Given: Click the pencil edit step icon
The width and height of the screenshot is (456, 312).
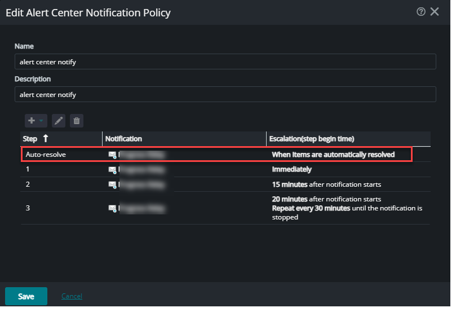Looking at the screenshot, I should click(x=59, y=121).
